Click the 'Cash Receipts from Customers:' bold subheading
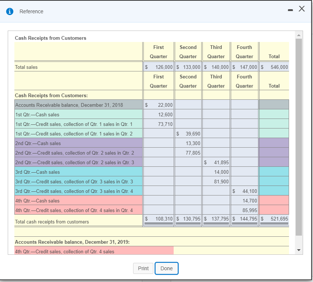 click(x=51, y=95)
